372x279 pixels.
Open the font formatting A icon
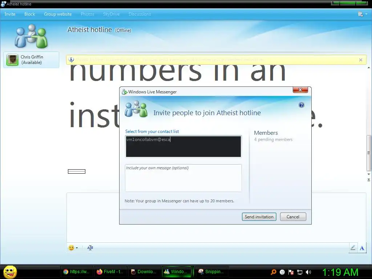(x=362, y=248)
